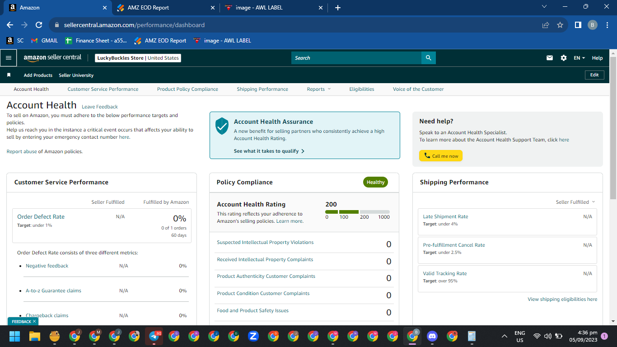Expand the EN language dropdown
This screenshot has width=617, height=347.
[579, 58]
